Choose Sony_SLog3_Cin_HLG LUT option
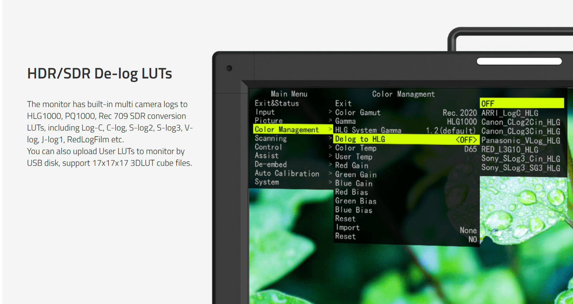 521,158
